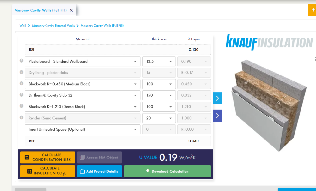Click the 1.000 lambda field for Render
316x191 pixels.
[x=194, y=118]
